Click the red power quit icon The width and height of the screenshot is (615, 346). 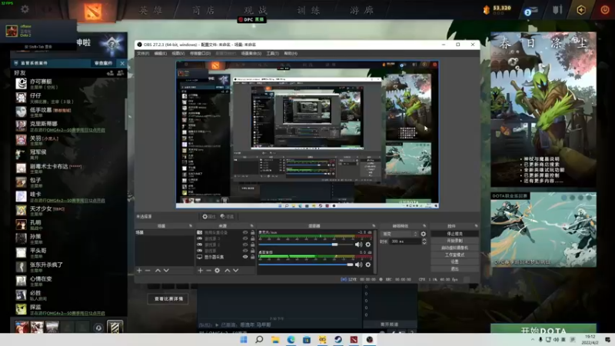tap(605, 10)
